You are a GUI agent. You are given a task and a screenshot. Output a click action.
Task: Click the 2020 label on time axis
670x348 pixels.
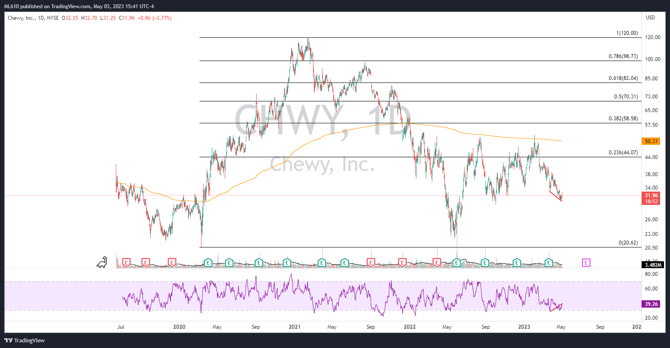pos(179,327)
